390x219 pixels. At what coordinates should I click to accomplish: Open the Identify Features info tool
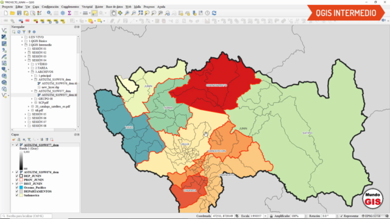tap(49, 13)
